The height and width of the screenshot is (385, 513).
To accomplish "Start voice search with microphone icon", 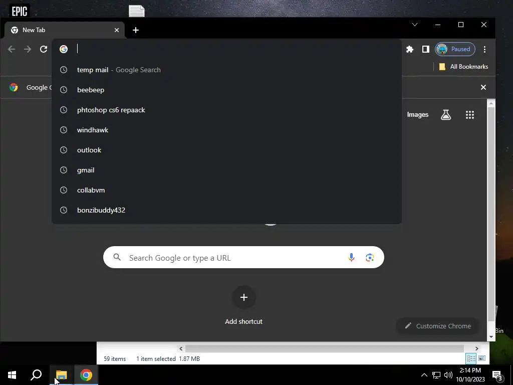I will 351,257.
